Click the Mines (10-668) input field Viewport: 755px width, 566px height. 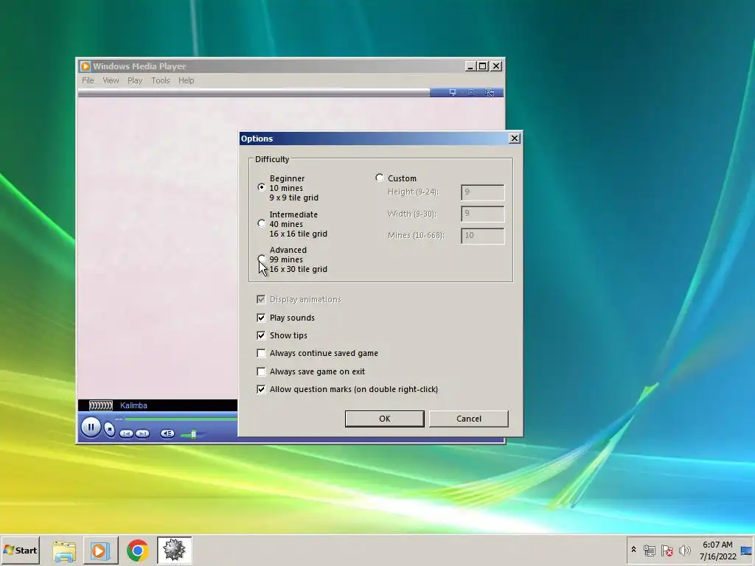[x=482, y=236]
